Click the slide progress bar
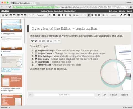 point(64,95)
